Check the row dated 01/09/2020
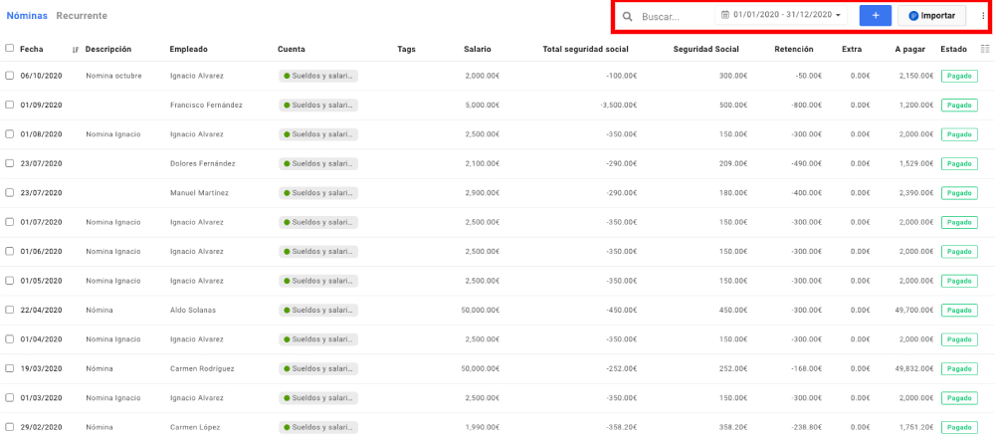The height and width of the screenshot is (440, 995). click(x=10, y=105)
